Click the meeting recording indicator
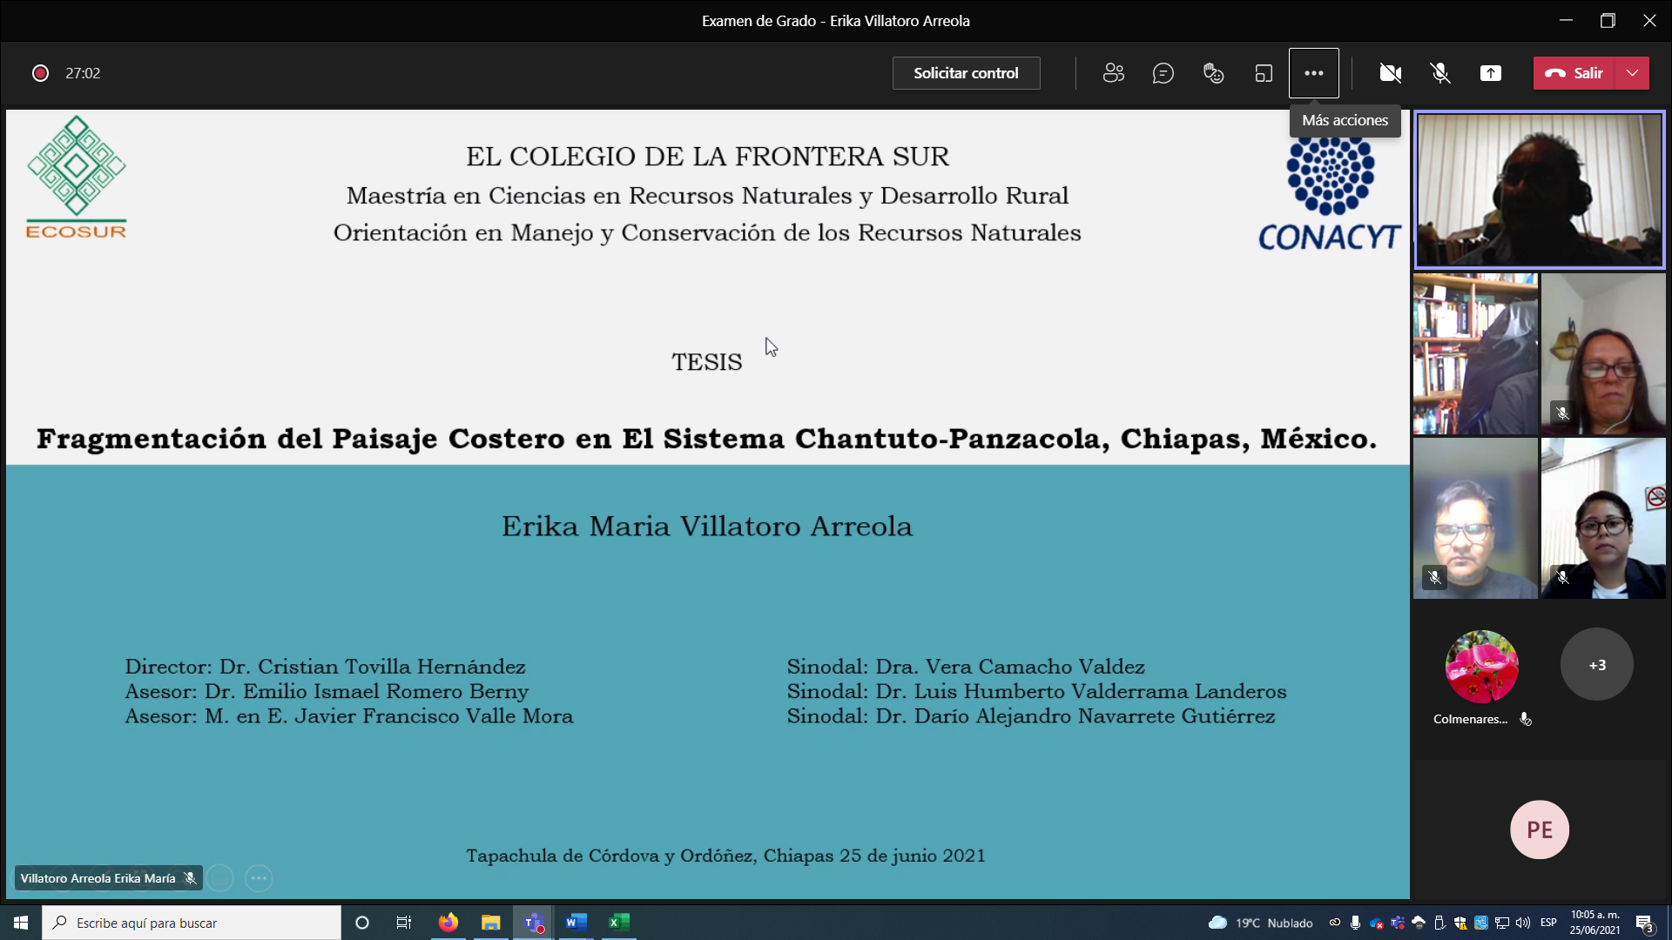This screenshot has height=940, width=1672. 40,73
